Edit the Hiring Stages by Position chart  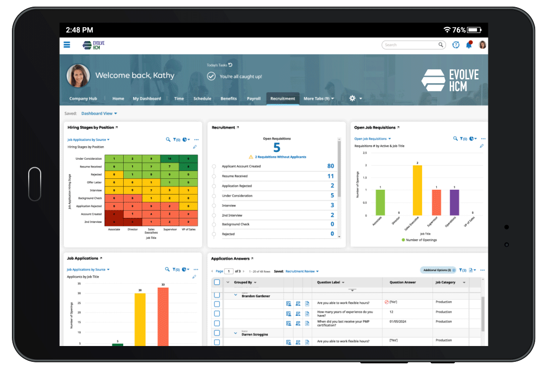click(x=195, y=147)
